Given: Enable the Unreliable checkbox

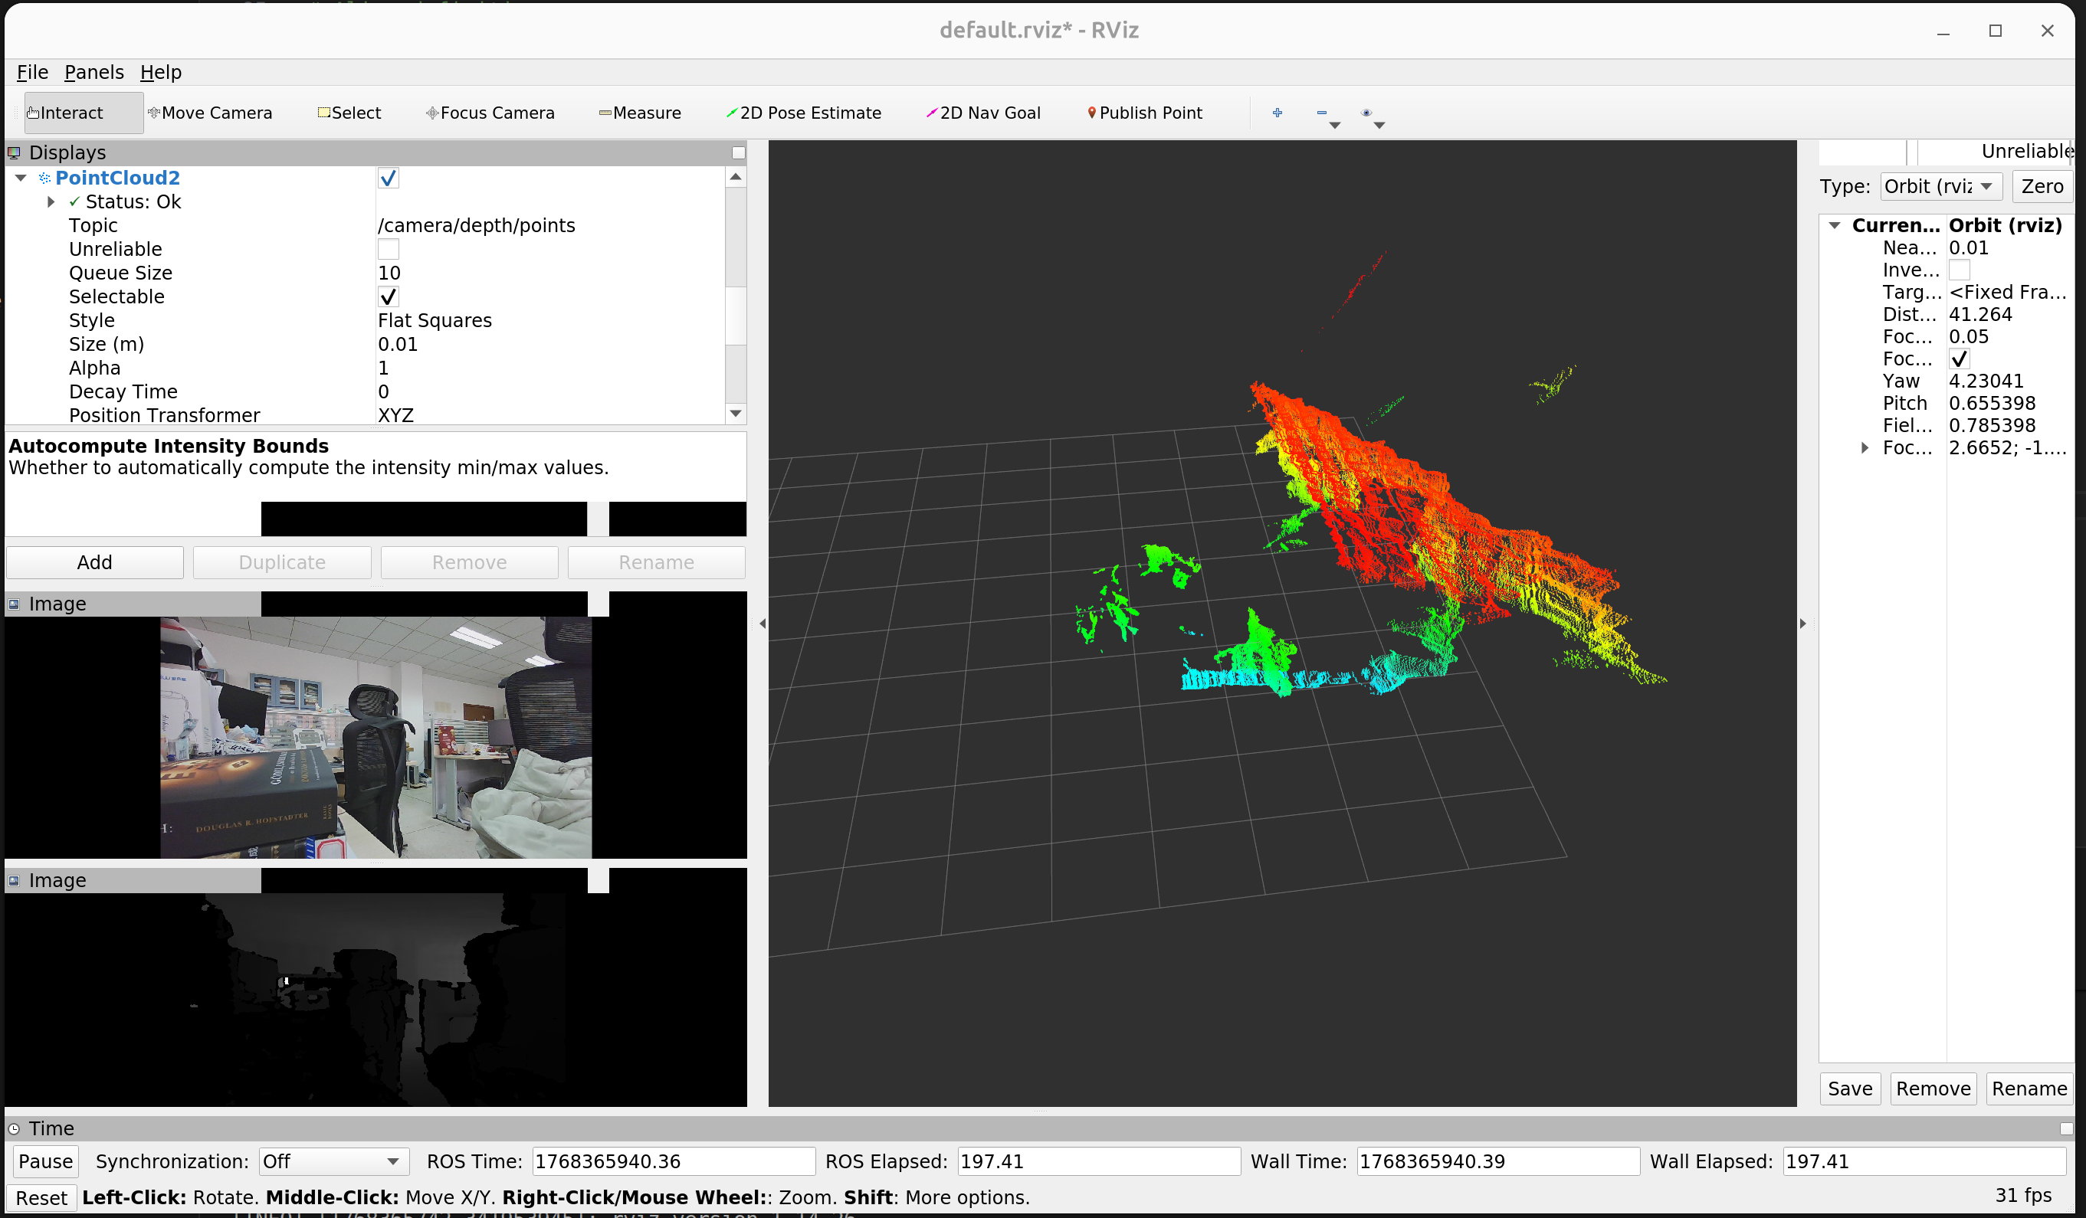Looking at the screenshot, I should 388,249.
